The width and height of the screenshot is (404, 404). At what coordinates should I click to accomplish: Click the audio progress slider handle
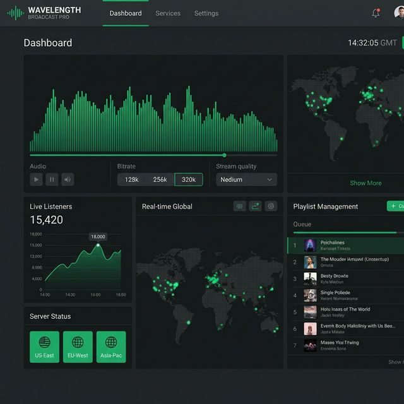coord(225,155)
